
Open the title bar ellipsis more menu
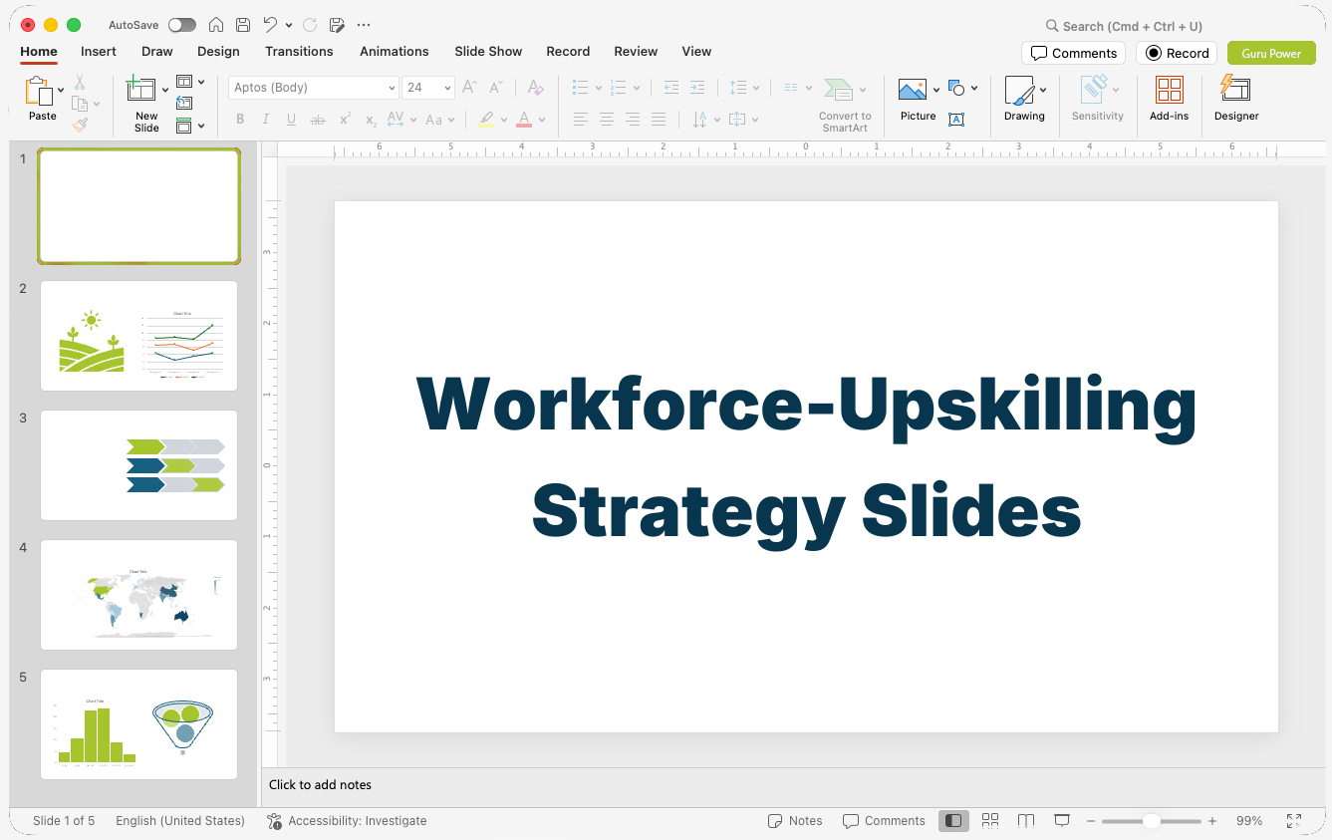tap(364, 25)
